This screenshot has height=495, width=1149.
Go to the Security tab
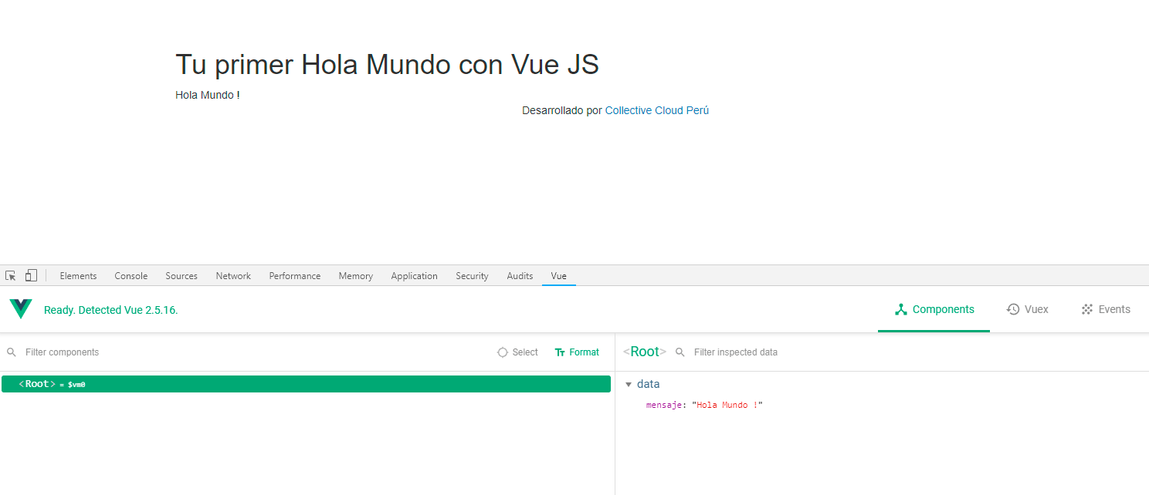click(x=472, y=276)
